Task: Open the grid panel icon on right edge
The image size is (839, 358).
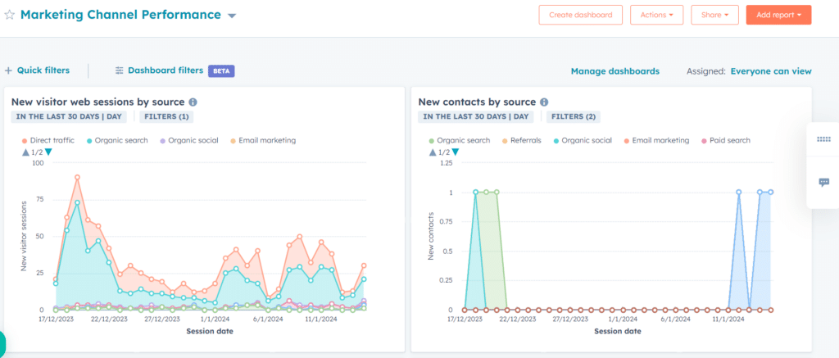Action: pyautogui.click(x=823, y=139)
